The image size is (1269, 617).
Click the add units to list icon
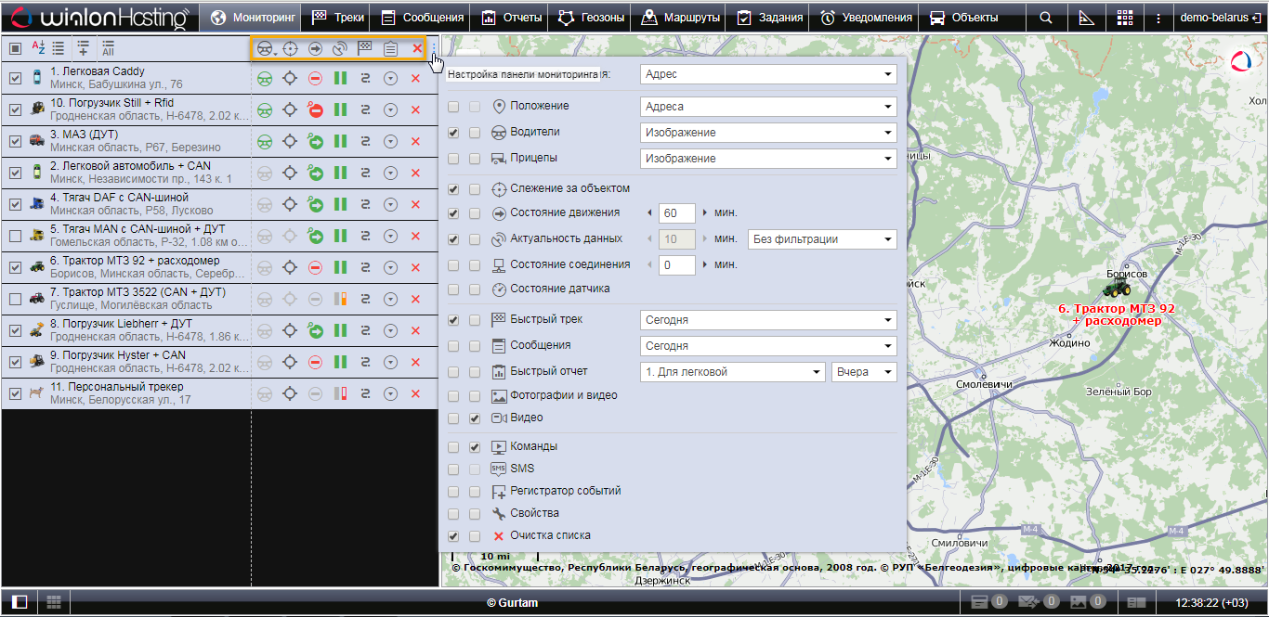coord(84,48)
